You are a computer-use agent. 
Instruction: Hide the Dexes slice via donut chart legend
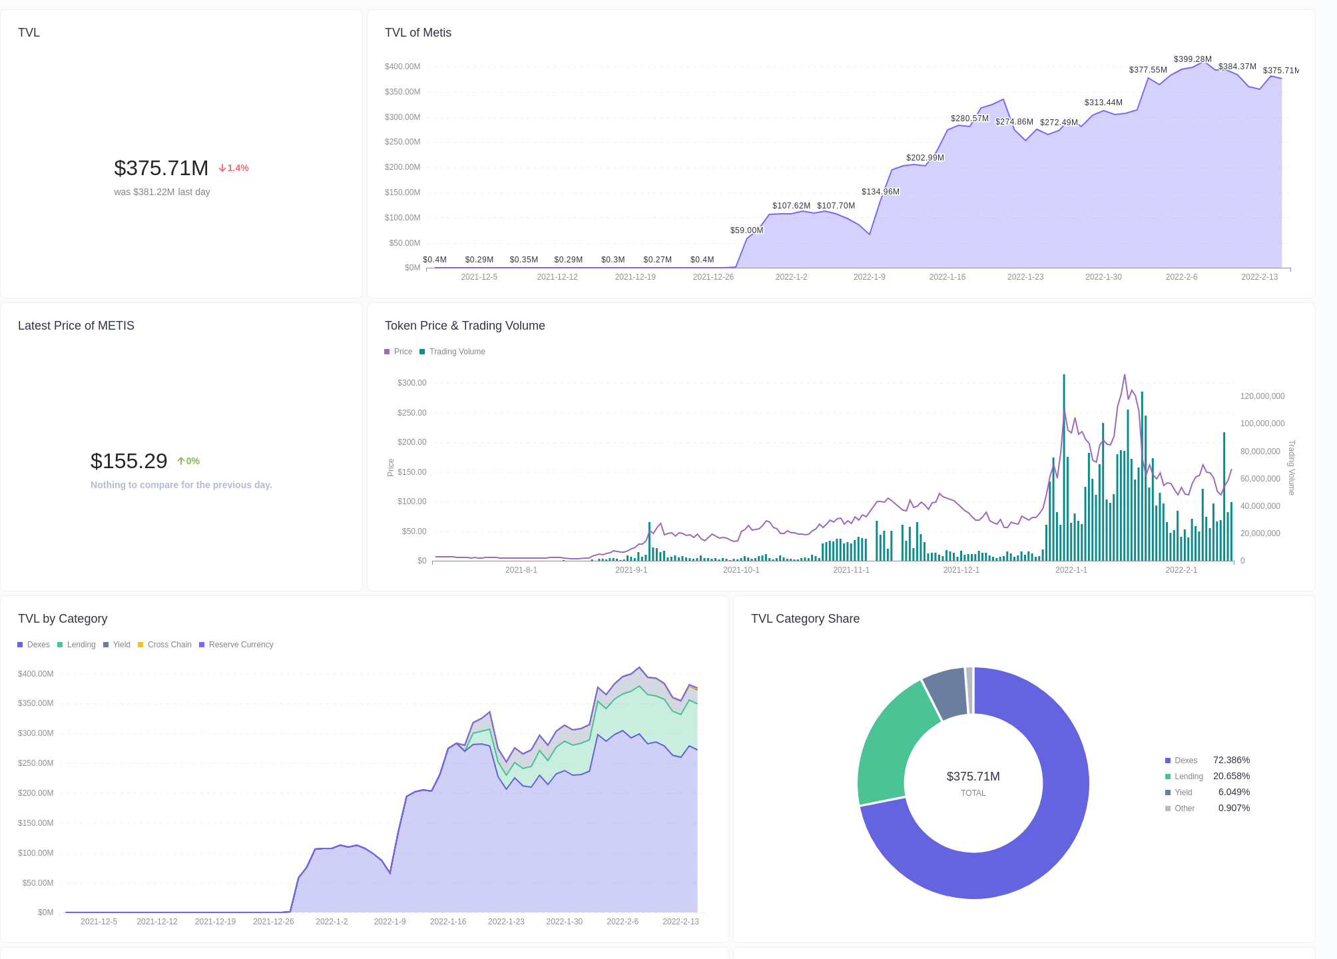pyautogui.click(x=1167, y=760)
